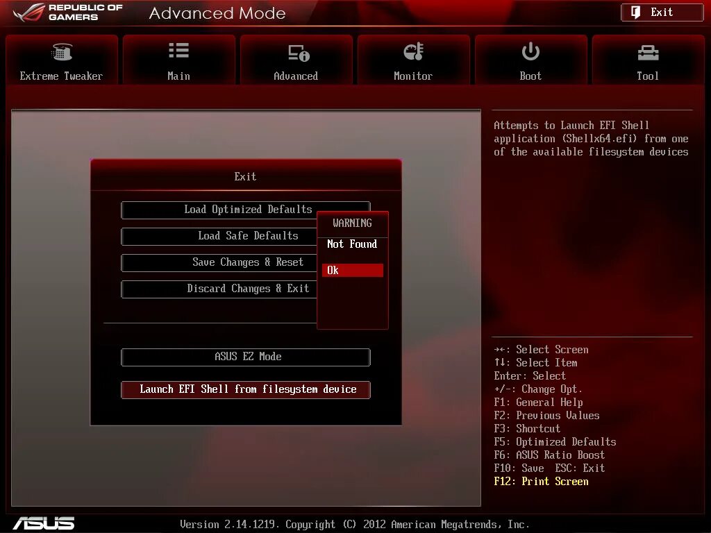Image resolution: width=711 pixels, height=533 pixels.
Task: Click the 'Attempts to Launch EFI Shell' help text
Action: pos(591,138)
